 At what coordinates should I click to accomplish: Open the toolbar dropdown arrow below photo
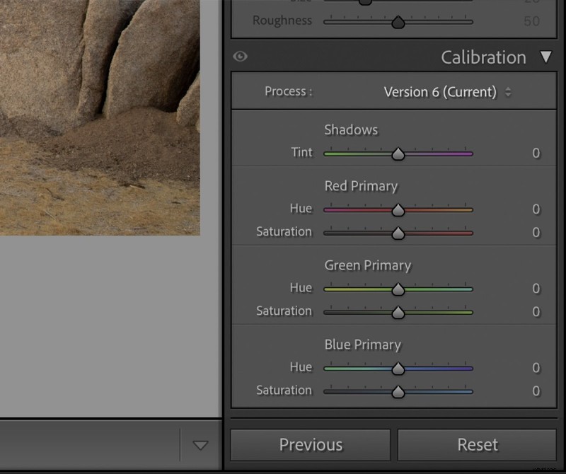pyautogui.click(x=201, y=445)
